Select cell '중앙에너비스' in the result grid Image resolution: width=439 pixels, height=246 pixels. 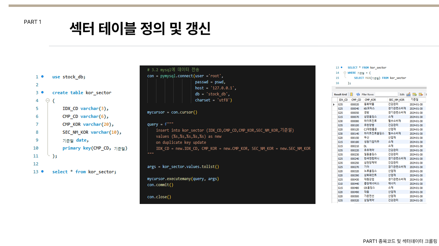[x=372, y=183]
